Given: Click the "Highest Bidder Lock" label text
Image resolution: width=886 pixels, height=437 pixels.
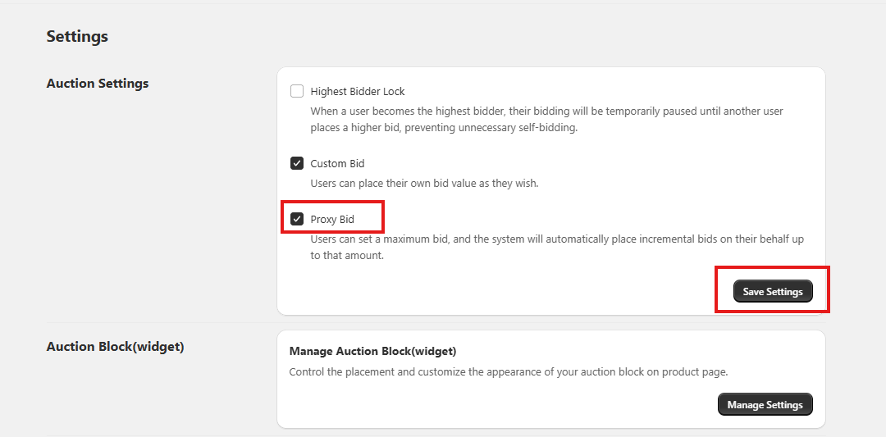Looking at the screenshot, I should click(x=358, y=91).
